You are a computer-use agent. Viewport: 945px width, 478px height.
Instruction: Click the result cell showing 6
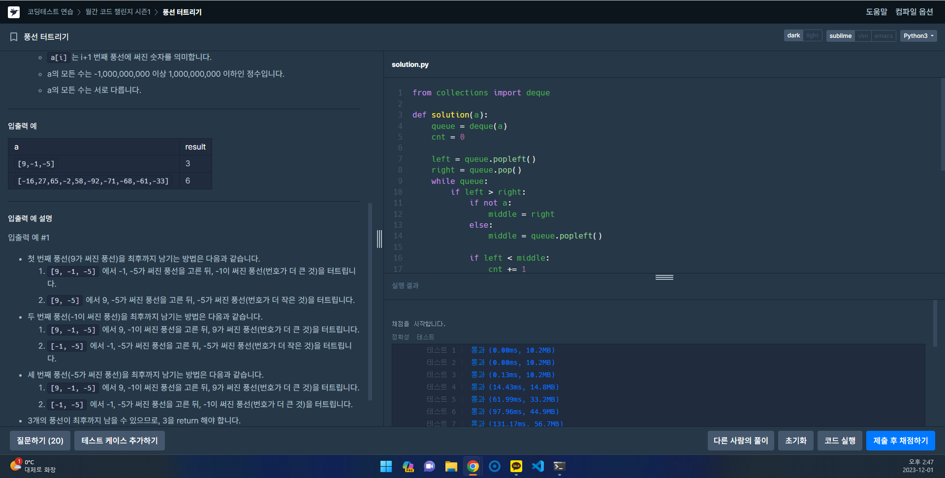[195, 181]
